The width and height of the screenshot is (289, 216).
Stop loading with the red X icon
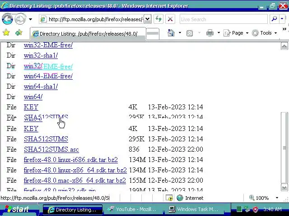(170, 19)
